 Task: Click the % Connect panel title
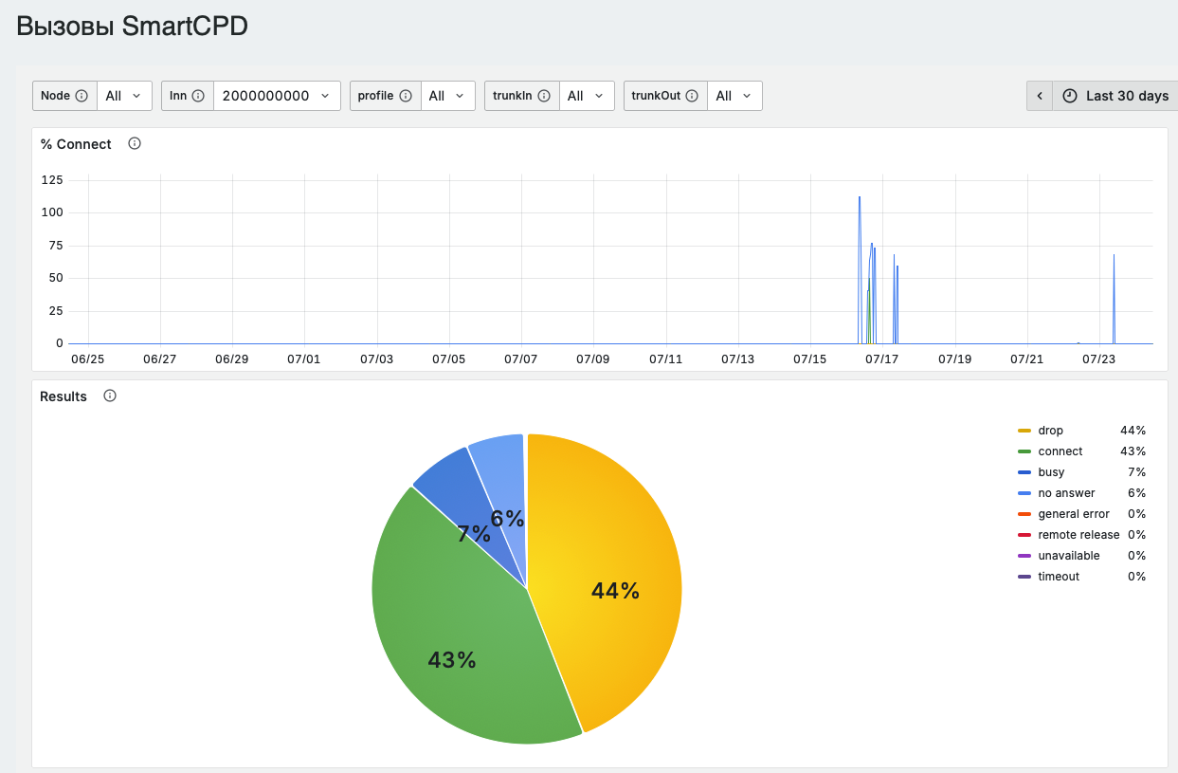coord(76,144)
